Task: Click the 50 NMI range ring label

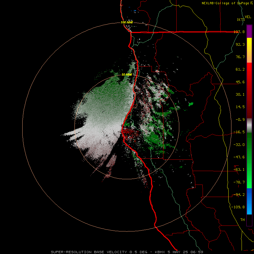Action: point(127,75)
